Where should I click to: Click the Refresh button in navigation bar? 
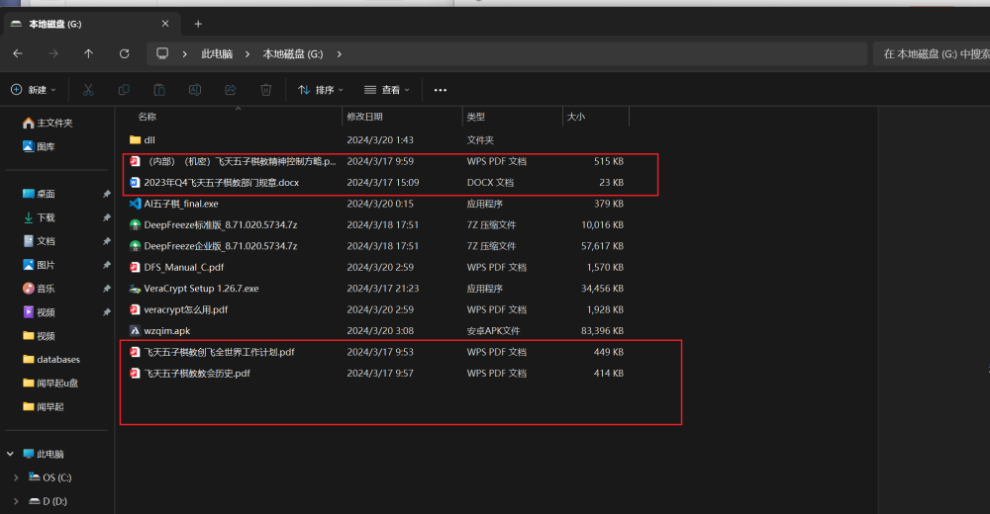coord(124,54)
